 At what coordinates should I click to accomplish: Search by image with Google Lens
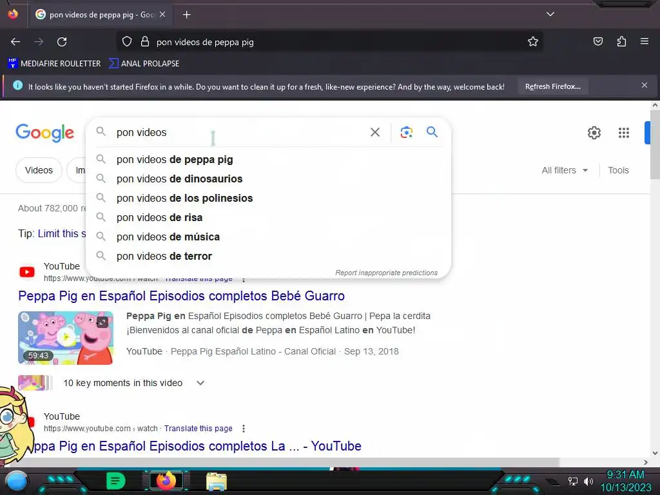tap(406, 132)
